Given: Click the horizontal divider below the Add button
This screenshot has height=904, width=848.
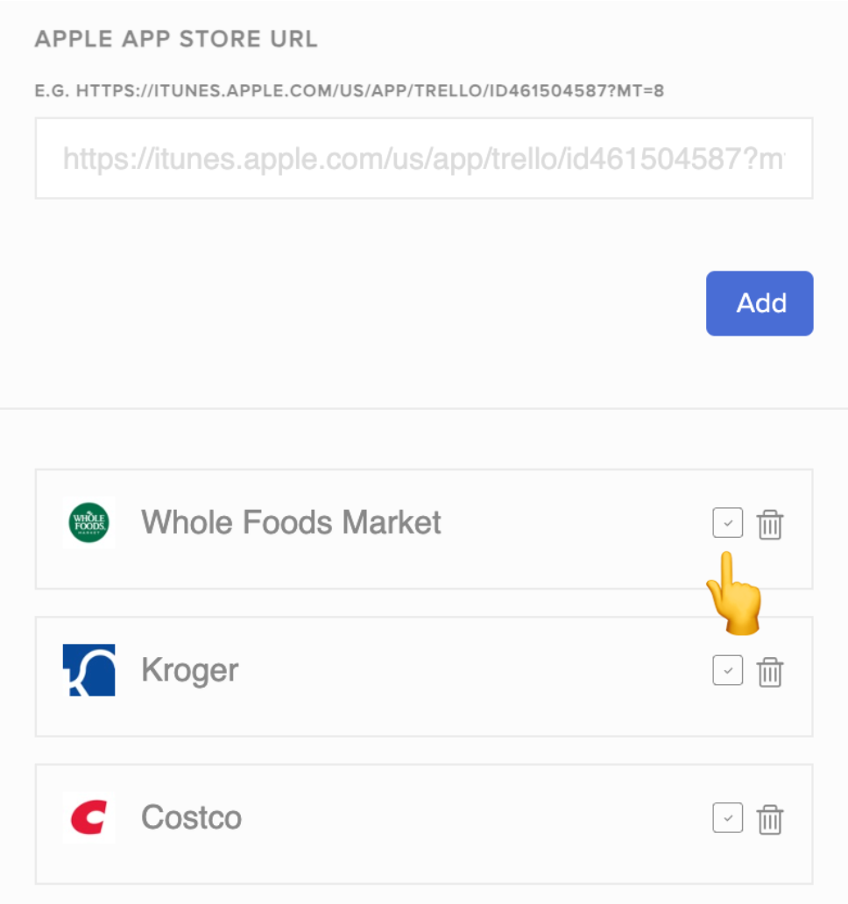Looking at the screenshot, I should click(424, 408).
